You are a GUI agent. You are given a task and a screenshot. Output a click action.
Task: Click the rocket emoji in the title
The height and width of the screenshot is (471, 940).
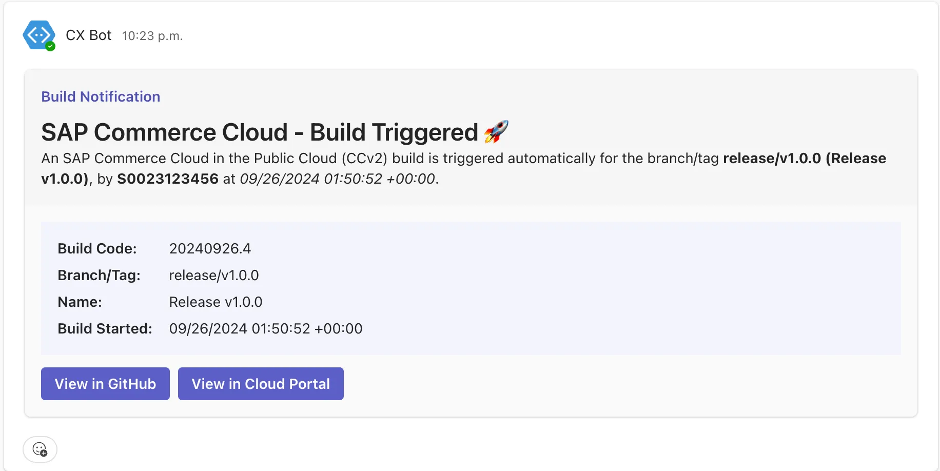click(496, 132)
